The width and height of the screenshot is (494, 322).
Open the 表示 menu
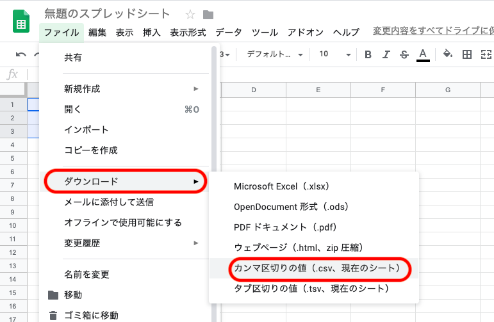tap(124, 33)
